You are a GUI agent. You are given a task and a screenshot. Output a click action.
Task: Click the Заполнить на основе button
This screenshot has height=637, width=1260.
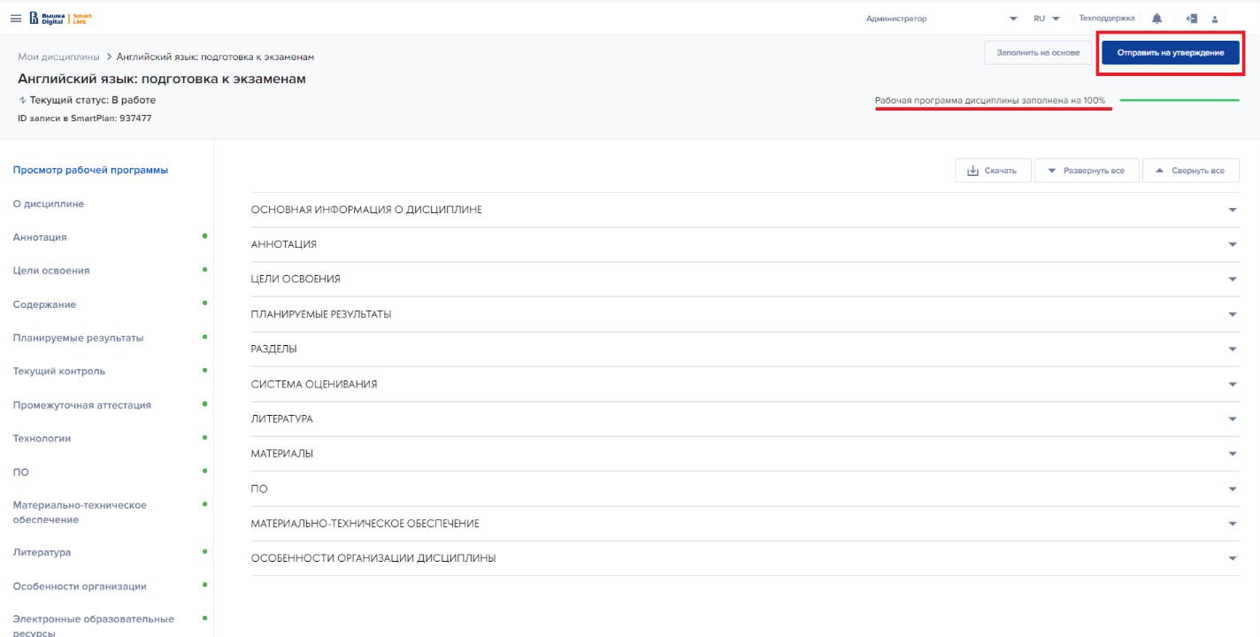[x=1037, y=53]
